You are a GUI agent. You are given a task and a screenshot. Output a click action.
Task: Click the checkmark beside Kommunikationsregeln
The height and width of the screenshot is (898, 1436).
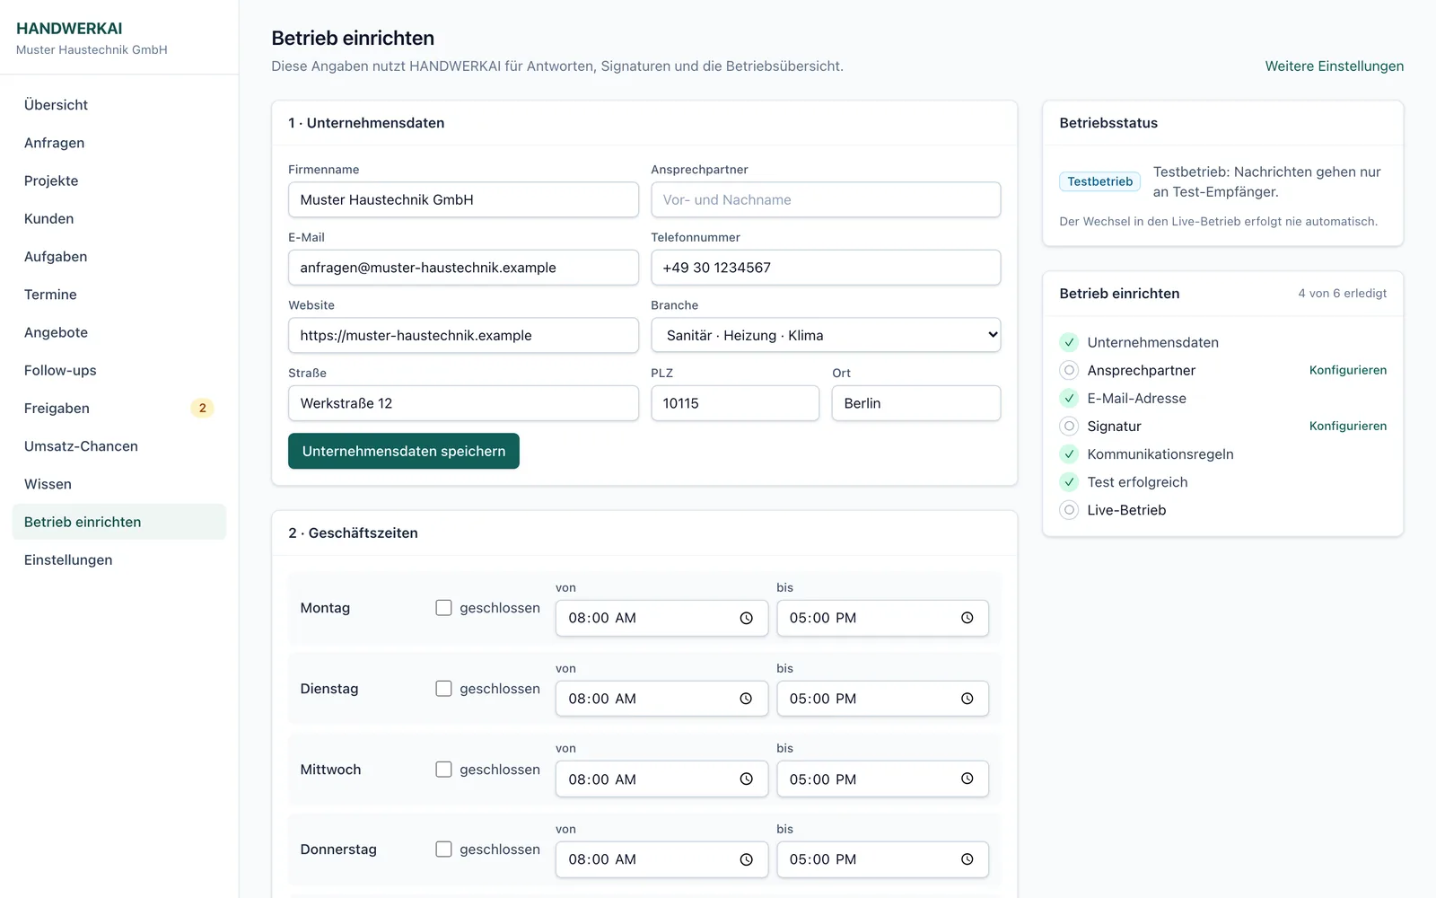point(1069,453)
